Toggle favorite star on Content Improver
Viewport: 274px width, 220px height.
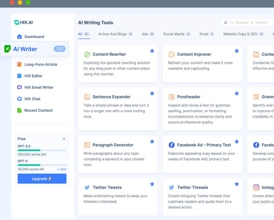tap(237, 51)
